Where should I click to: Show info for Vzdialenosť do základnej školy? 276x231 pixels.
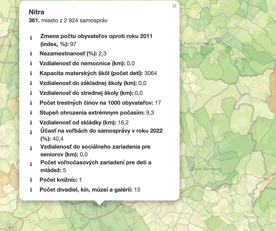click(x=31, y=83)
